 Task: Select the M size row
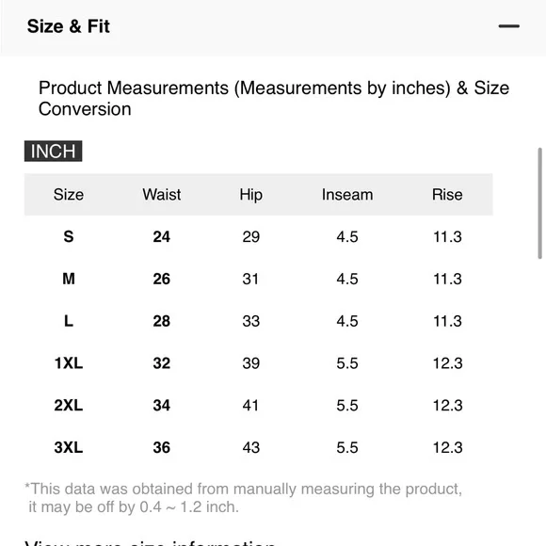coord(258,279)
